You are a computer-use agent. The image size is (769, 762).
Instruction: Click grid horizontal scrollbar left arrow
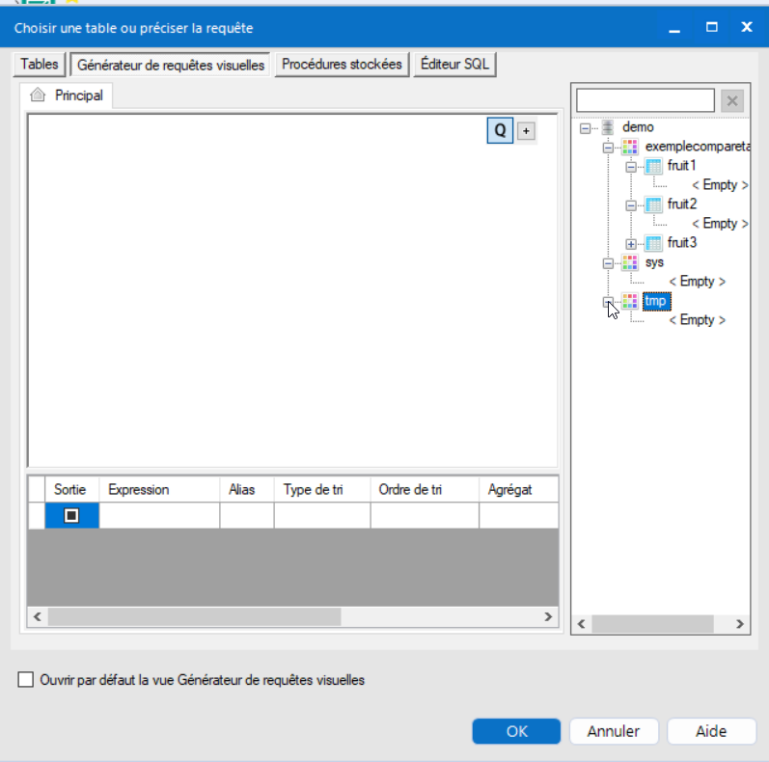pyautogui.click(x=38, y=617)
